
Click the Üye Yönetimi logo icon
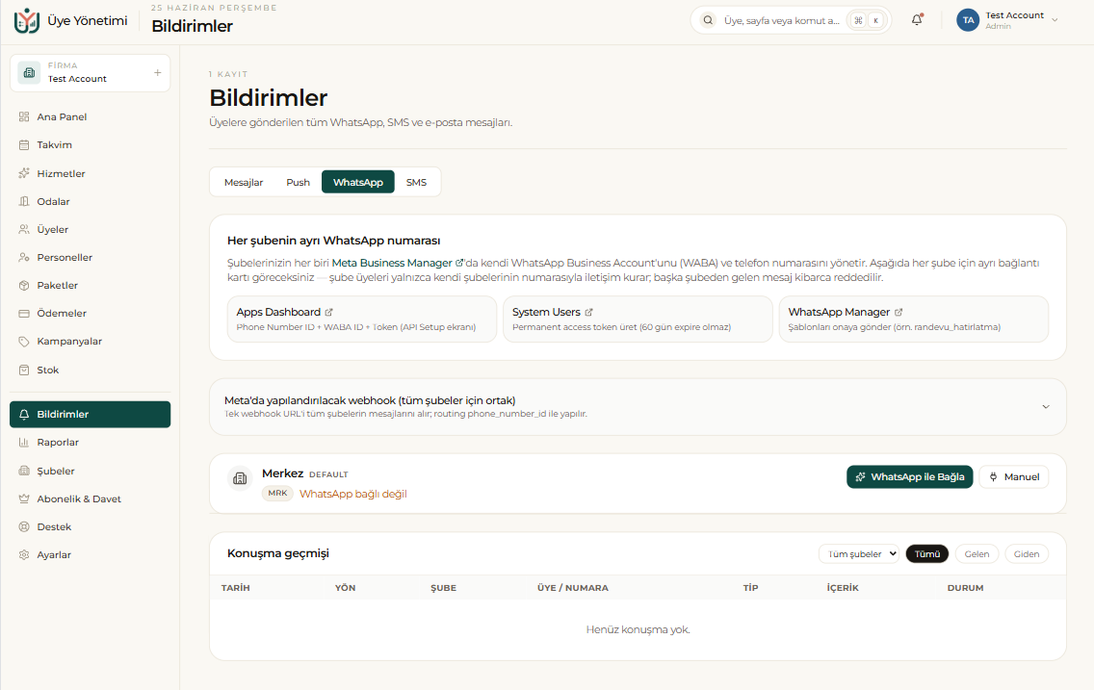tap(27, 21)
